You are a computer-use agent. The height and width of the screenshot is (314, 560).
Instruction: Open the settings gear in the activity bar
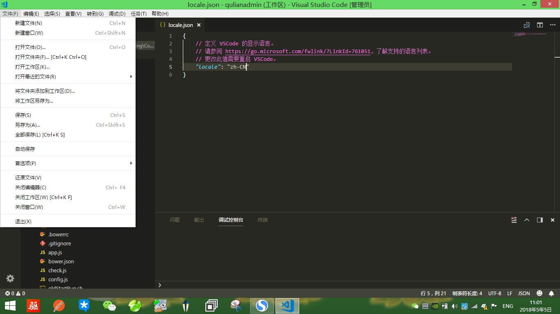[x=10, y=278]
